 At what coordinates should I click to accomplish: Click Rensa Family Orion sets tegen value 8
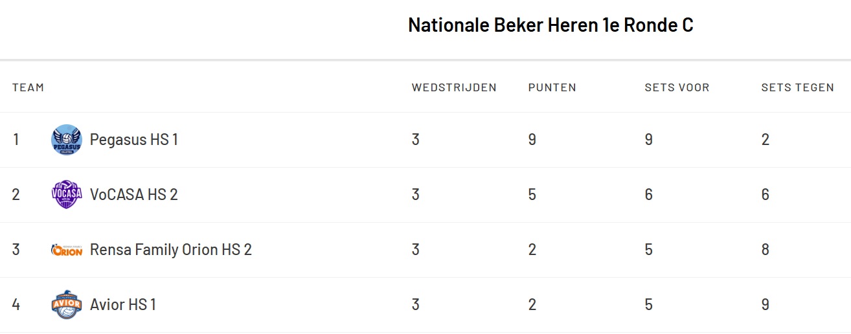point(766,250)
